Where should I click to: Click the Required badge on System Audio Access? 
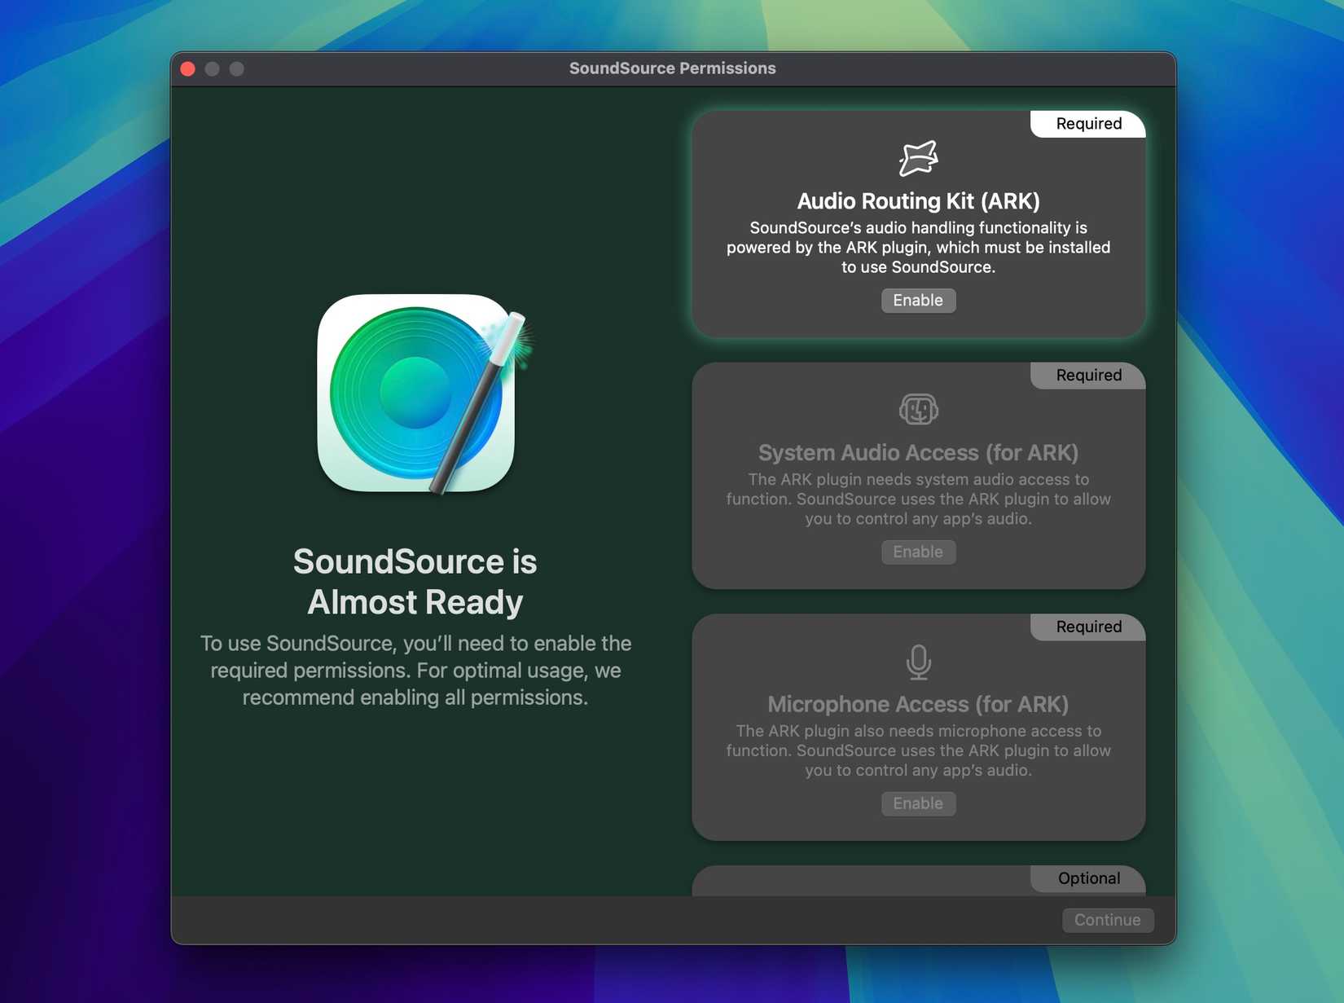[1087, 375]
